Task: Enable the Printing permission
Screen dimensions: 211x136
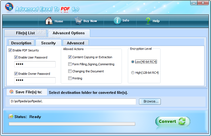Action: (70, 78)
